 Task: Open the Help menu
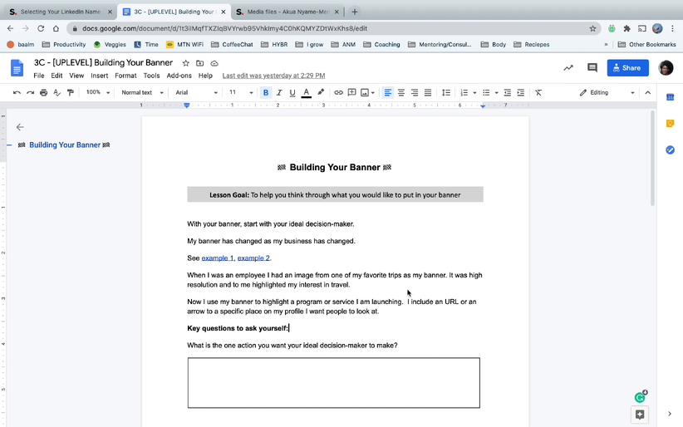point(205,76)
